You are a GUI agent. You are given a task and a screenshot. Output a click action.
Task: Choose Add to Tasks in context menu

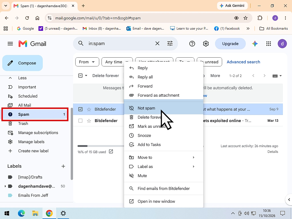click(x=163, y=145)
